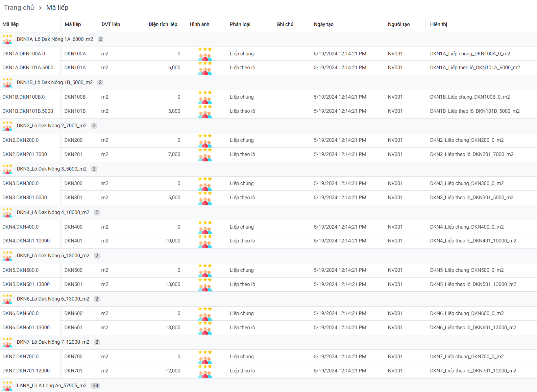Click the image icon in row DKN1A.DKN100A.0
This screenshot has height=392, width=537.
205,54
